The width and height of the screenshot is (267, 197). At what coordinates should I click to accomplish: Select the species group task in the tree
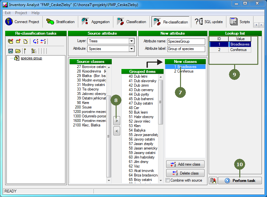[31, 58]
